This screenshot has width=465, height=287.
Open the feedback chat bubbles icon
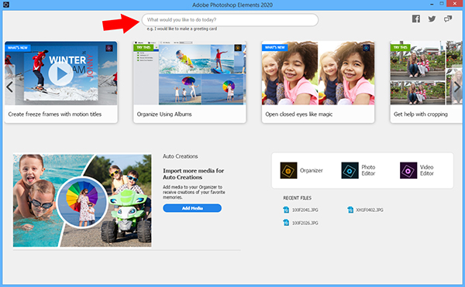click(448, 19)
